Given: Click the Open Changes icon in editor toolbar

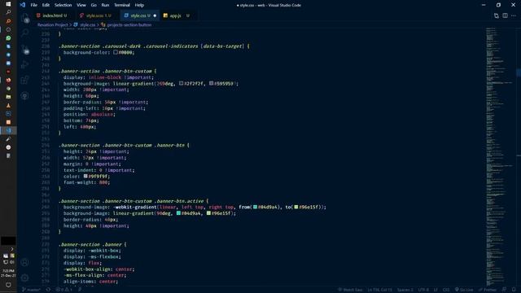Looking at the screenshot, I should pos(497,15).
